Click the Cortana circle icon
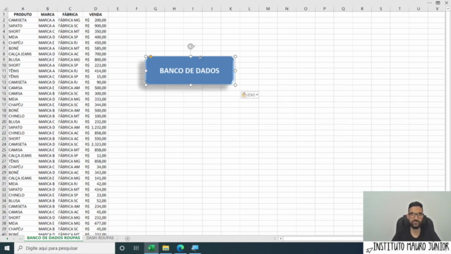The width and height of the screenshot is (451, 254). (x=122, y=248)
